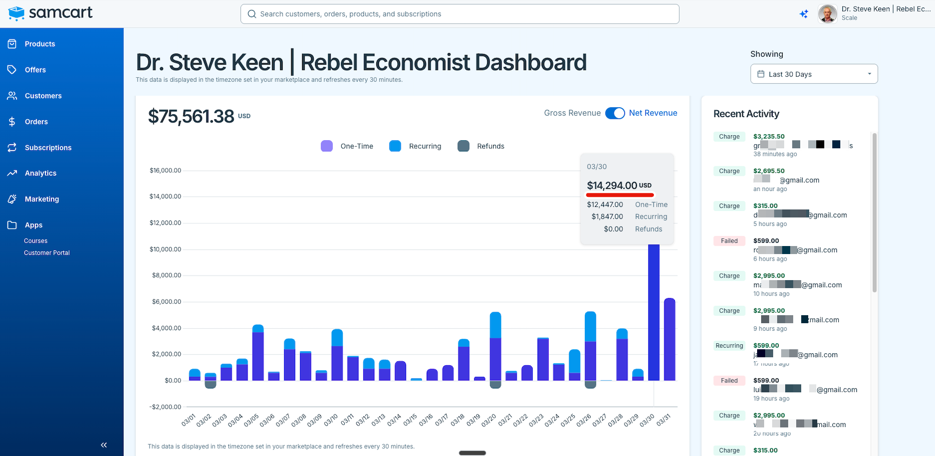The width and height of the screenshot is (935, 456).
Task: Open Apps in the sidebar menu
Action: tap(34, 225)
